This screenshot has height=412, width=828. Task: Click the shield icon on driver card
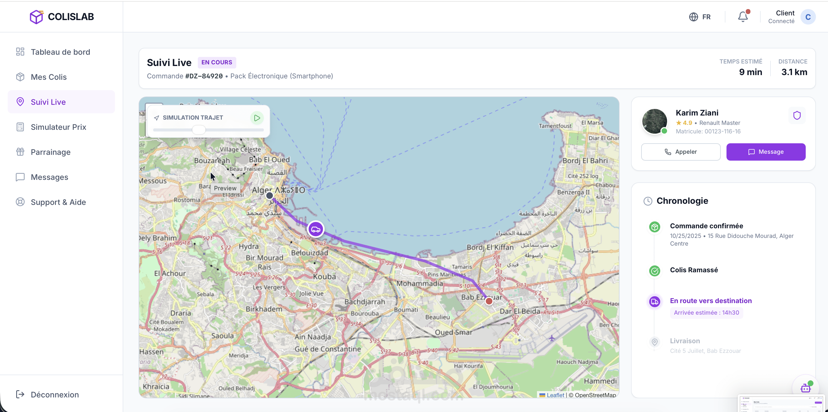797,115
